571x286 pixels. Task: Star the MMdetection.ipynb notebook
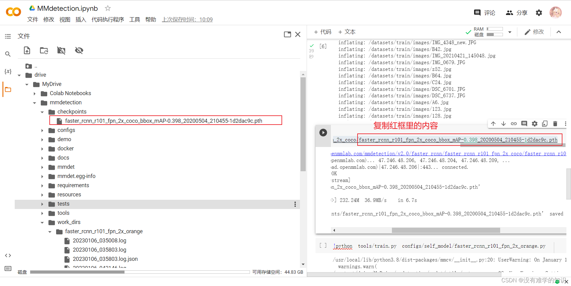point(108,8)
